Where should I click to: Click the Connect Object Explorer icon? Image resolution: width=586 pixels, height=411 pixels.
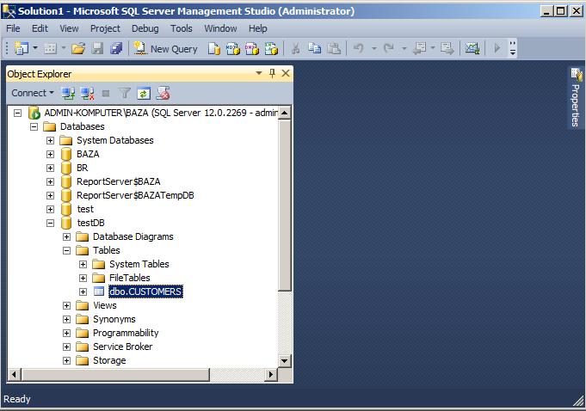[68, 94]
